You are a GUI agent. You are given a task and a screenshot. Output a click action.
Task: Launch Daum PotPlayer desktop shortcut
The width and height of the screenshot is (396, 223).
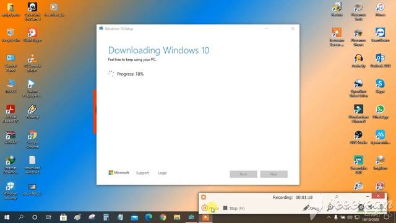pos(32,88)
